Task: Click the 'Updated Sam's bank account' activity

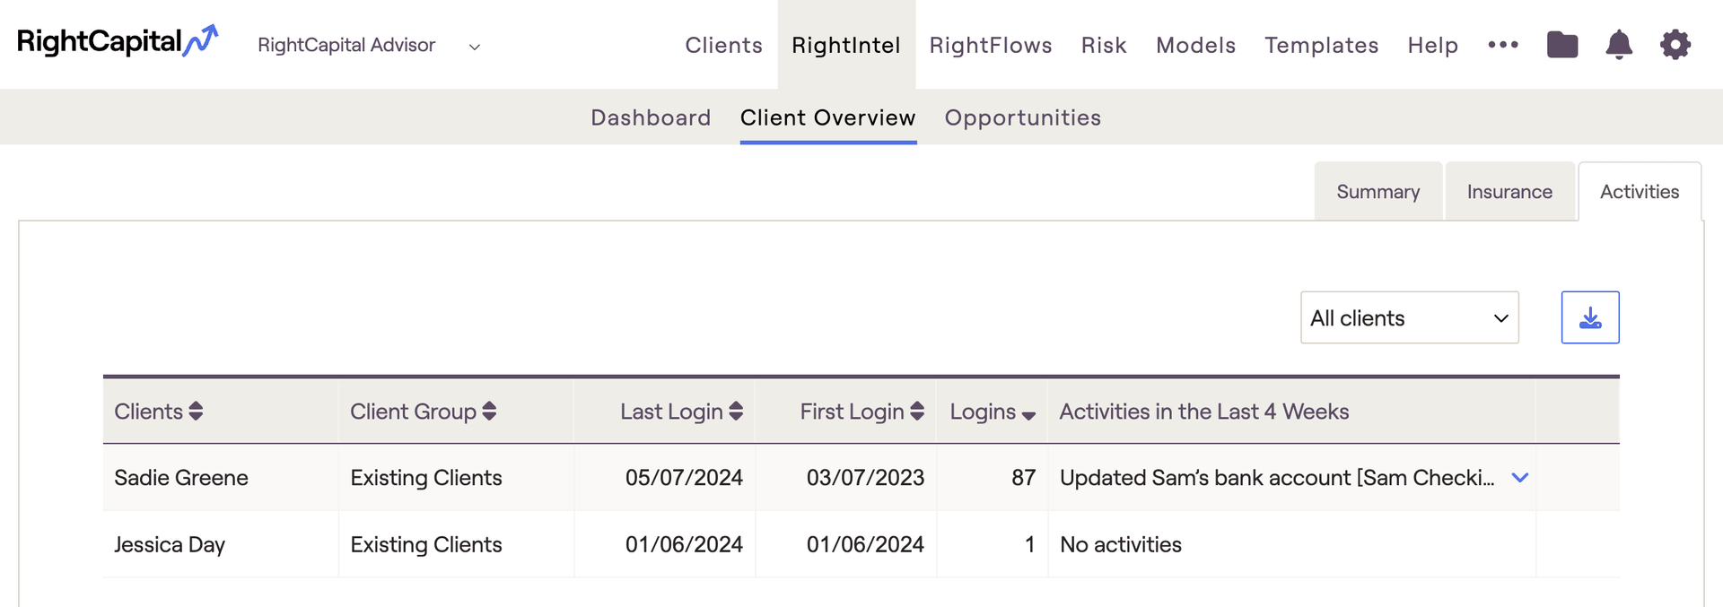Action: coord(1277,478)
